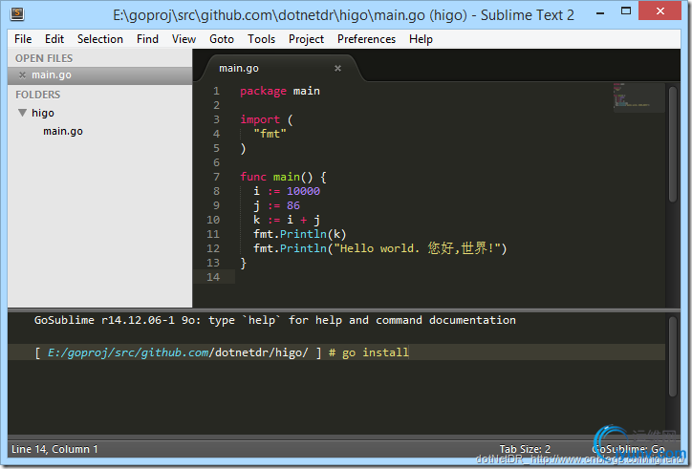Image resolution: width=692 pixels, height=469 pixels.
Task: Close the main.go editor tab
Action: (337, 68)
